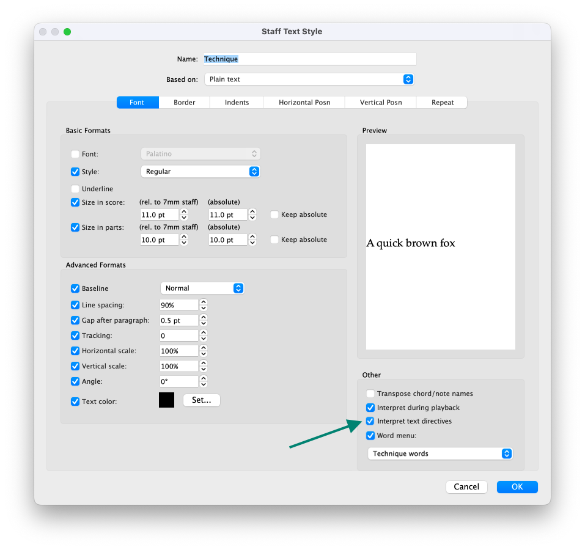This screenshot has width=585, height=550.
Task: Click the Name text field
Action: coord(309,59)
